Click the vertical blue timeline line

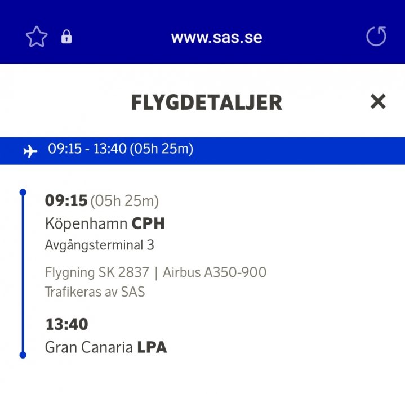click(23, 274)
